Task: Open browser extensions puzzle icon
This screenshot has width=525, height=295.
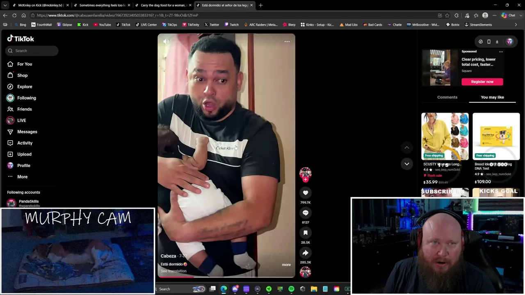Action: (x=457, y=15)
